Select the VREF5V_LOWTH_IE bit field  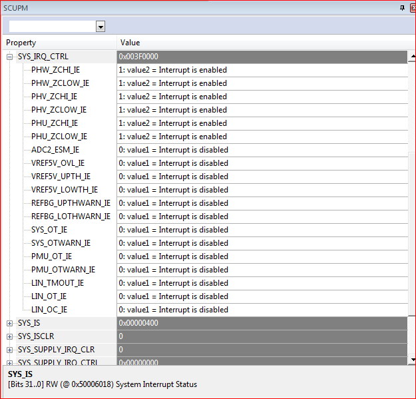pos(65,190)
